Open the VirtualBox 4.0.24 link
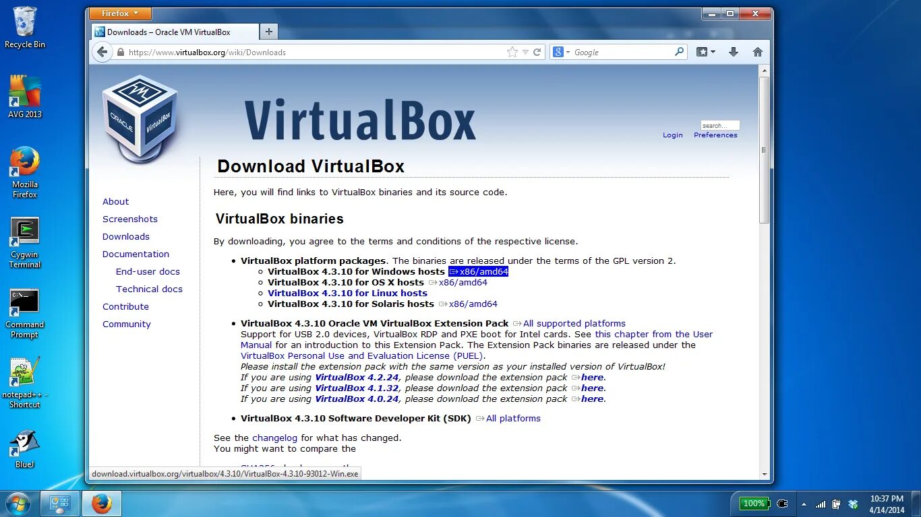This screenshot has height=517, width=921. tap(357, 399)
